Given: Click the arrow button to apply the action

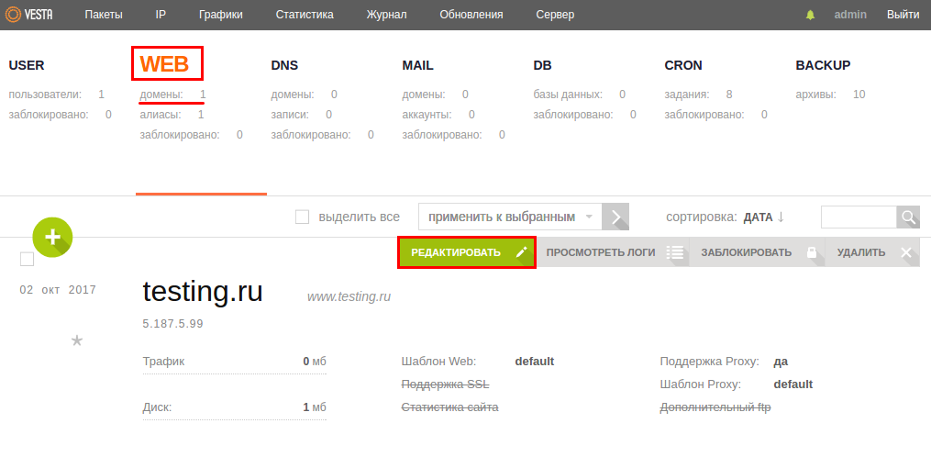Looking at the screenshot, I should point(615,217).
